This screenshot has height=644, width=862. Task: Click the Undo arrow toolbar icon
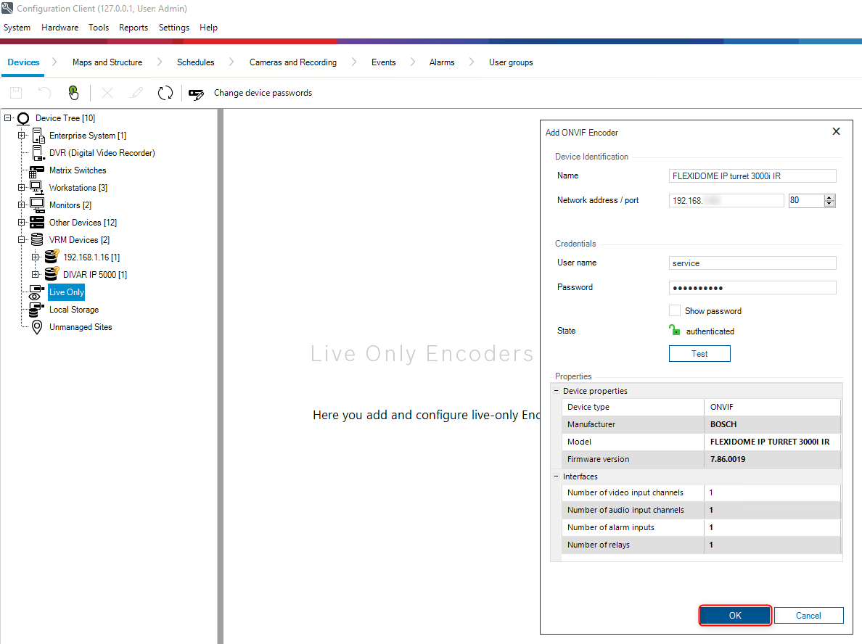tap(45, 93)
